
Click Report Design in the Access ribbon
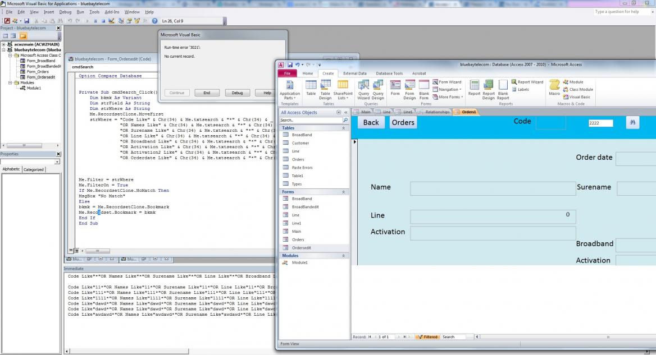(x=488, y=89)
